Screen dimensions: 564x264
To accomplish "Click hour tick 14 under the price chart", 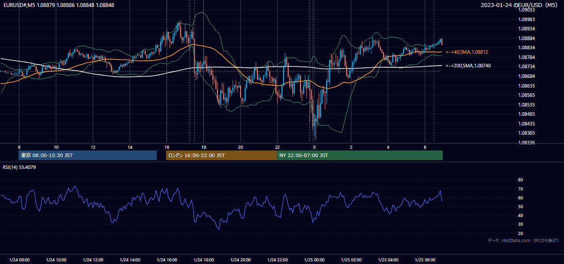I will tap(130, 147).
